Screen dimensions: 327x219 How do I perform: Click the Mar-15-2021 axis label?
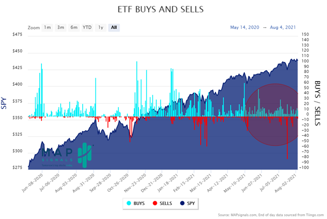pos(201,183)
